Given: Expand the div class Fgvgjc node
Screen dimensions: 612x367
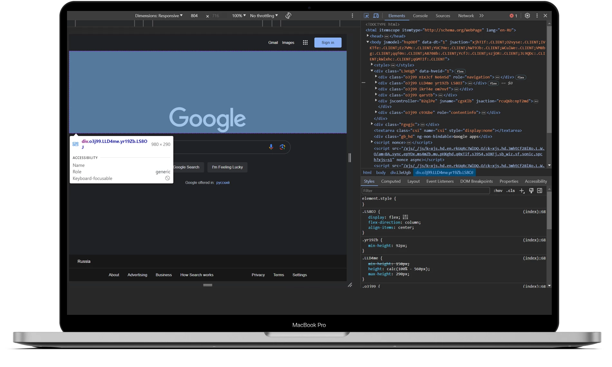Looking at the screenshot, I should point(372,124).
